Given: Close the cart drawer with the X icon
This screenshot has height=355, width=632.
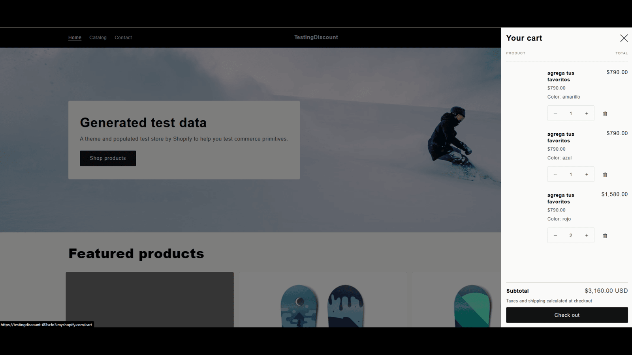Looking at the screenshot, I should 624,38.
